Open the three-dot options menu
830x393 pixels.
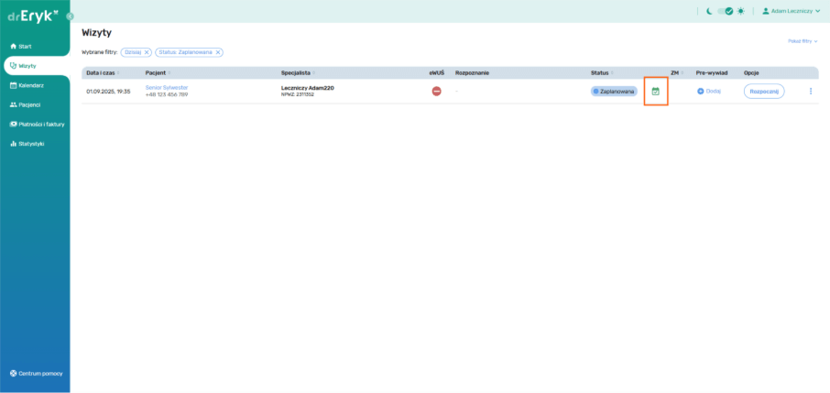click(x=811, y=91)
